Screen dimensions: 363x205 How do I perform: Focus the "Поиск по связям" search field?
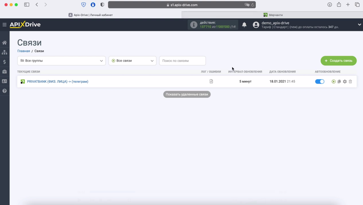182,61
